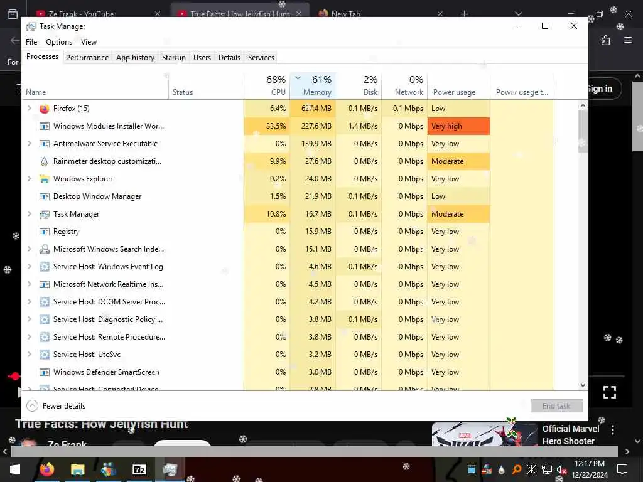This screenshot has height=482, width=643.
Task: Click the process list scroll down arrow
Action: (583, 385)
